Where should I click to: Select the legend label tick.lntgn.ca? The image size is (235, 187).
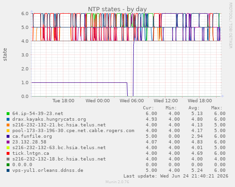coord(31,153)
